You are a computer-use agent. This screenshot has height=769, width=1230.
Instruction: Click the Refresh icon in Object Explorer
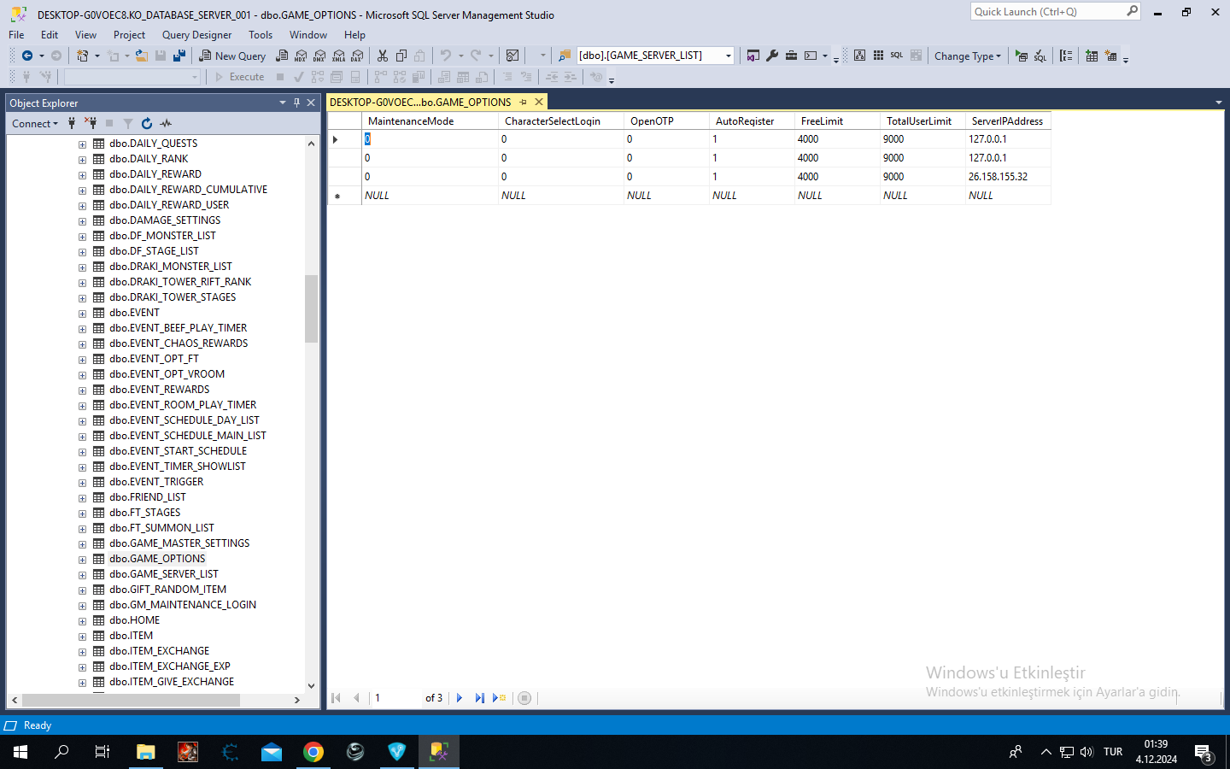tap(147, 123)
